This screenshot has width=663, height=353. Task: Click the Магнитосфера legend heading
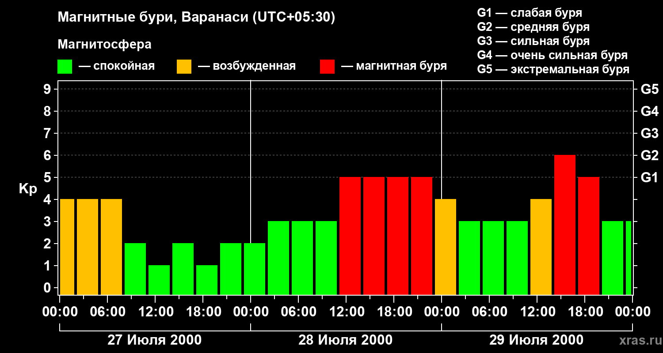(x=105, y=45)
